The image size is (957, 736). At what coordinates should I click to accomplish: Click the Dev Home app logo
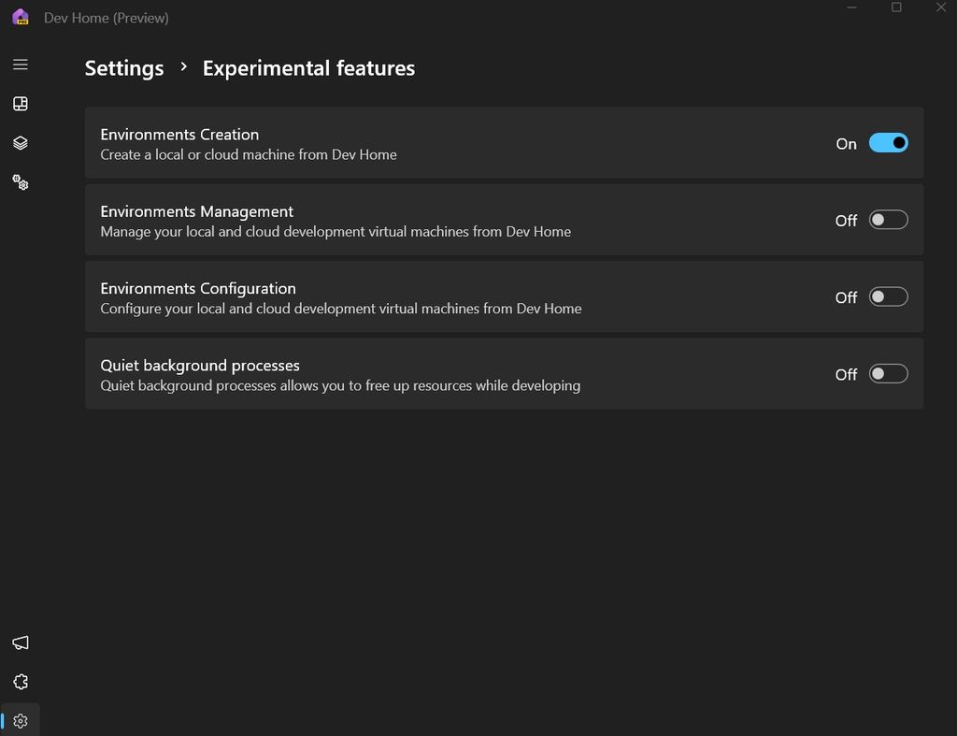click(21, 18)
